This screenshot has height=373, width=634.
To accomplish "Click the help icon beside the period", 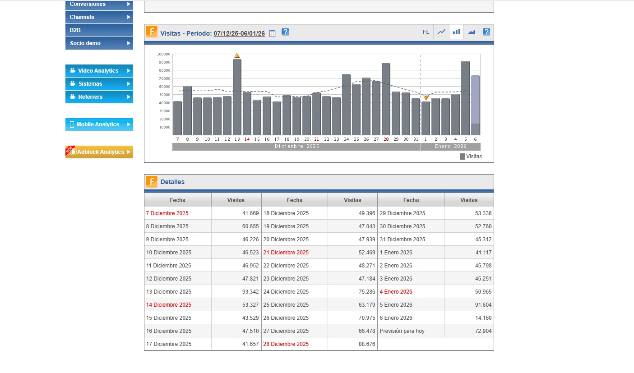I will tap(285, 32).
